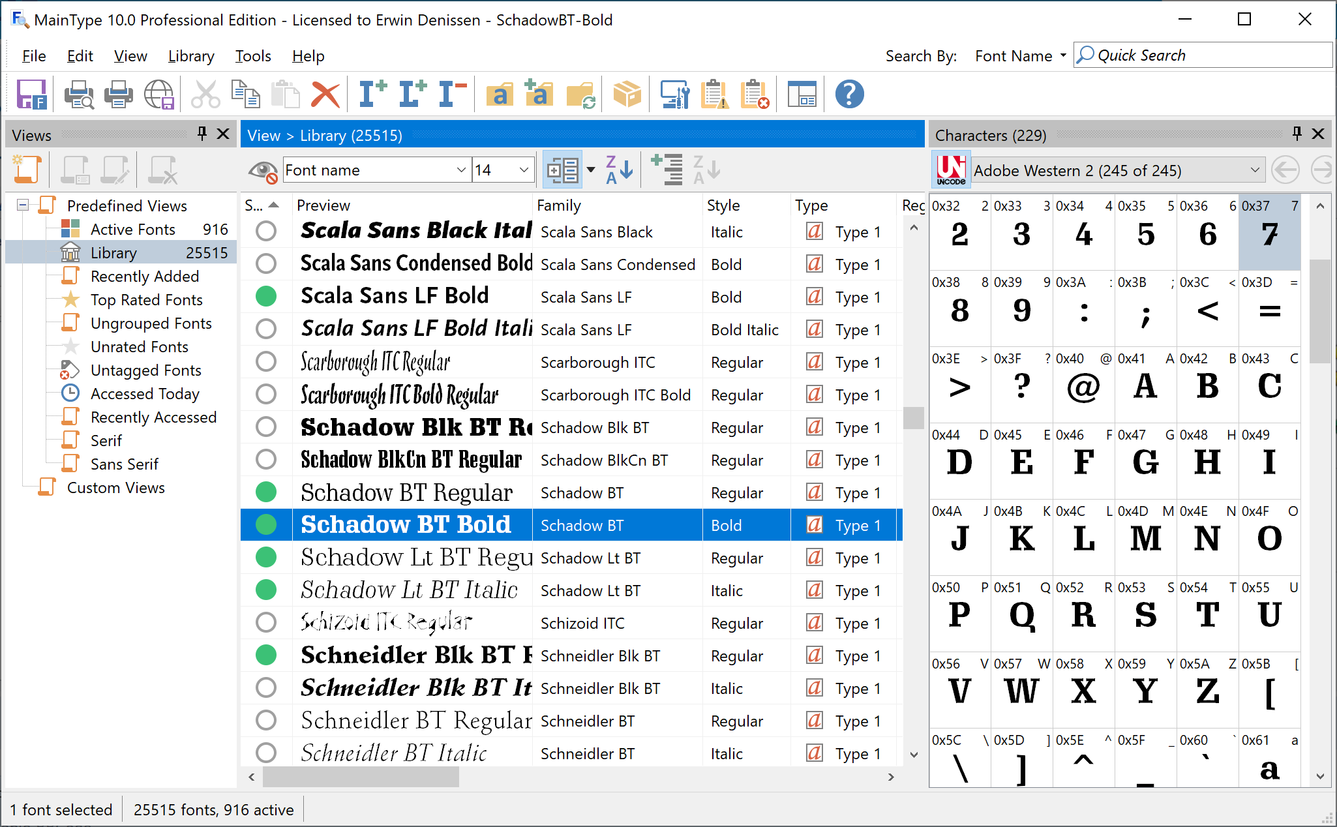The image size is (1337, 827).
Task: Click the Uninstall font icon with minus
Action: (x=452, y=95)
